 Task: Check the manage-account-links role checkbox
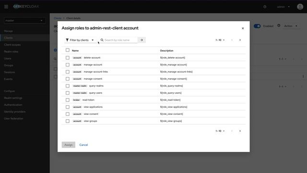coord(68,72)
